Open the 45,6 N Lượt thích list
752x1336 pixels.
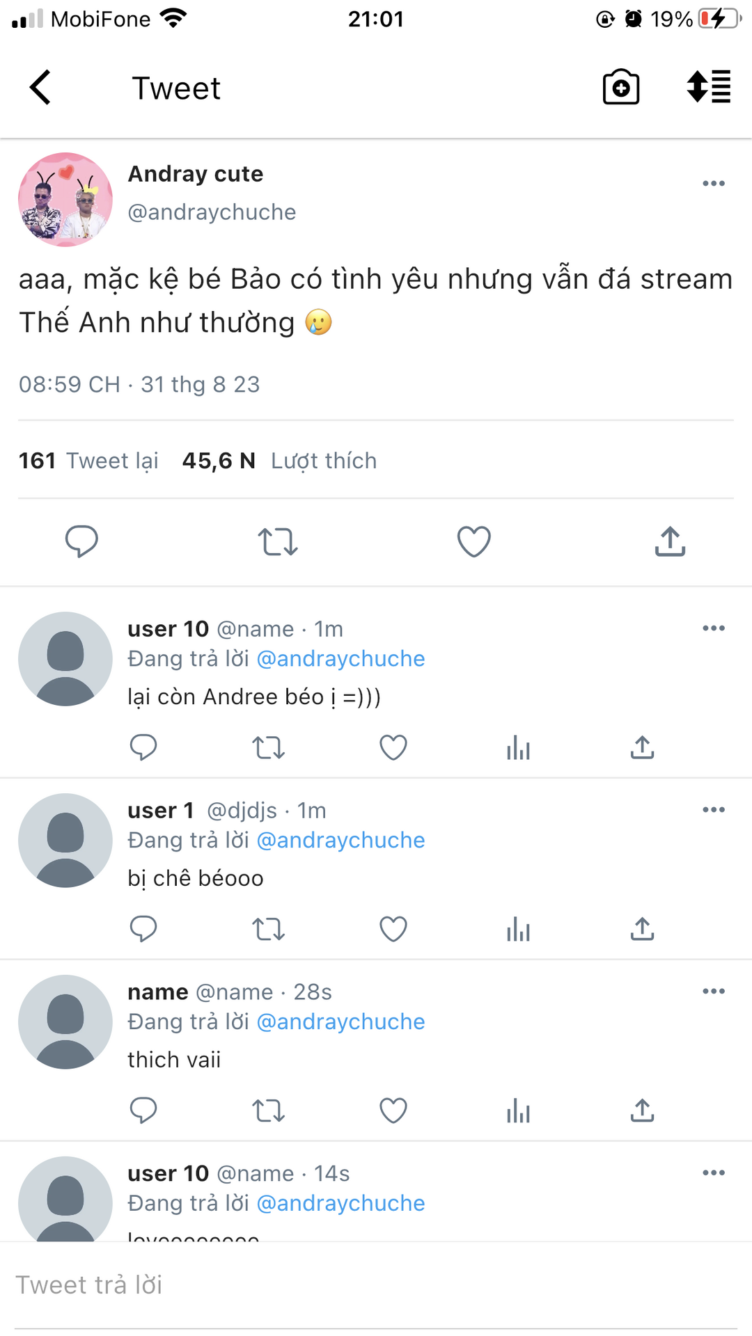pyautogui.click(x=279, y=461)
